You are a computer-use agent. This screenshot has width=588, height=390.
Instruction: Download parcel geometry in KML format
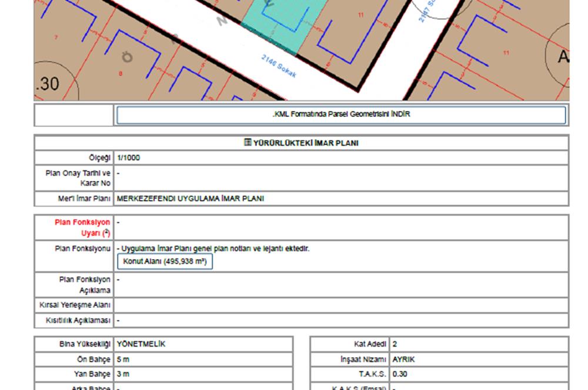click(x=341, y=115)
